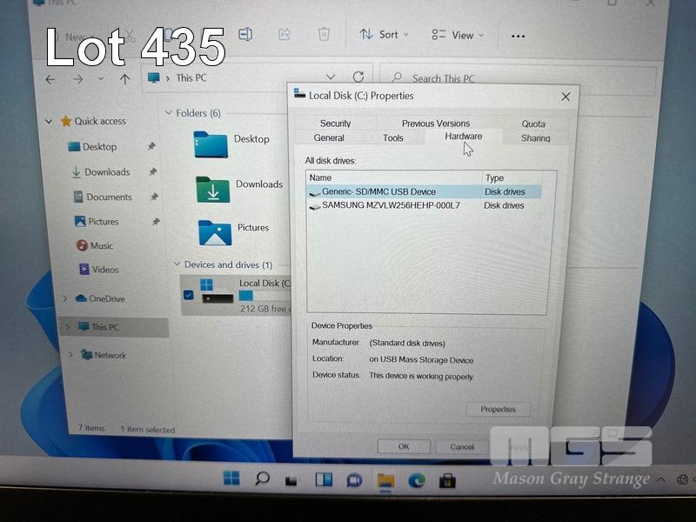The width and height of the screenshot is (696, 522).
Task: Click the Windows Start button on taskbar
Action: pyautogui.click(x=231, y=478)
